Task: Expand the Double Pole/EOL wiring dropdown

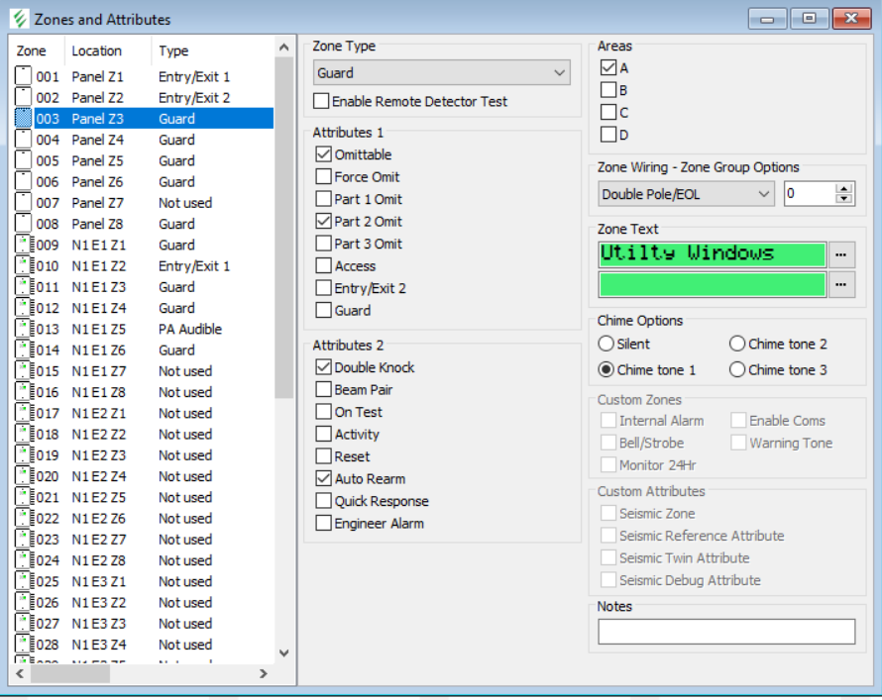Action: (x=764, y=194)
